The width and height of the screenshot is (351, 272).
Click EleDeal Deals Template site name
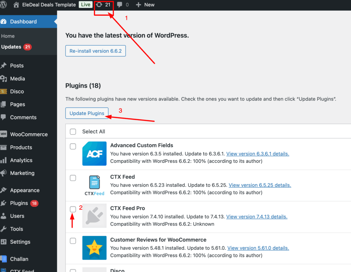[x=49, y=5]
